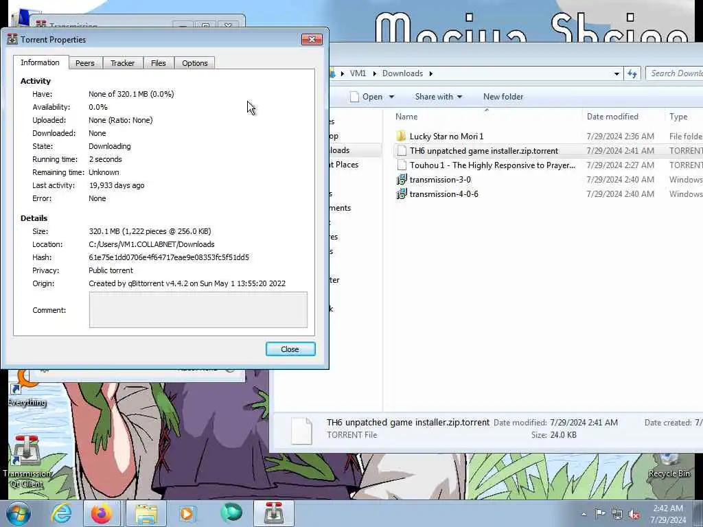Click the muted volume tray icon
This screenshot has width=703, height=527.
634,515
